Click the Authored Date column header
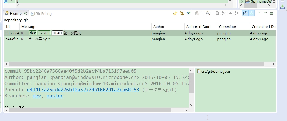Screen dimensions: 287x121 [x=201, y=27]
